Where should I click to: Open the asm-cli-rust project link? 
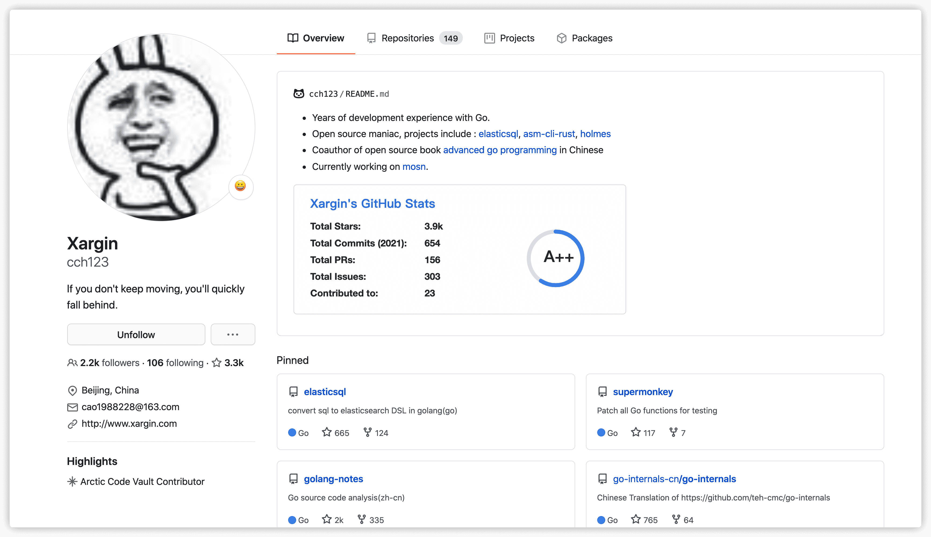click(x=549, y=134)
